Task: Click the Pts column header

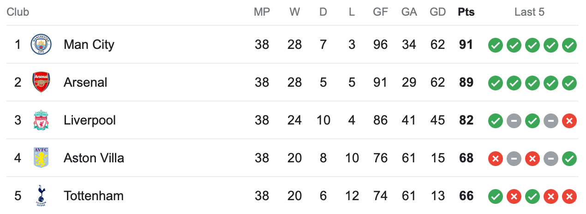Action: [x=466, y=12]
